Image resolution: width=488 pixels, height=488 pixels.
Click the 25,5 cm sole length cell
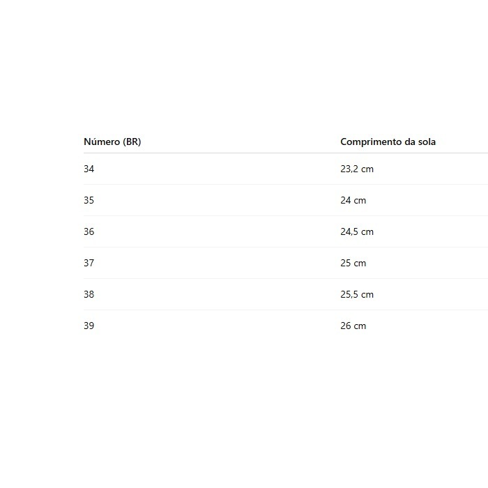(357, 294)
